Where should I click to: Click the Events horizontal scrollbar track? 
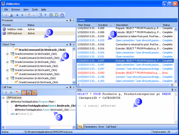click(125, 85)
